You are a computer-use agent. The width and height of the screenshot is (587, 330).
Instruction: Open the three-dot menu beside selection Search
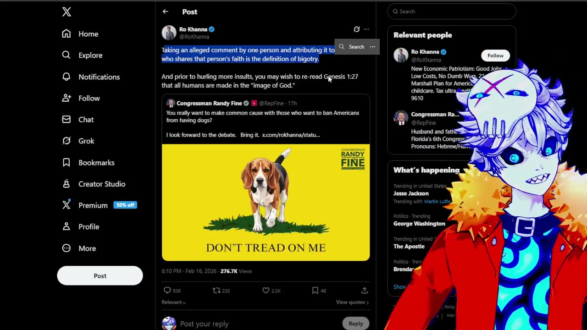click(372, 47)
